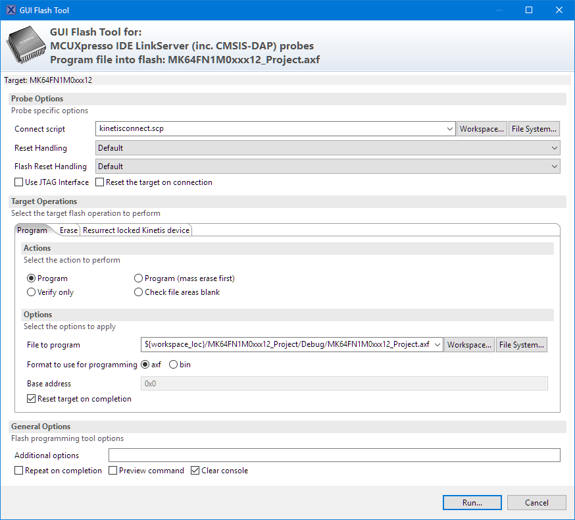Screen dimensions: 575x520
Task: Click in the Additional options text field
Action: pos(334,455)
